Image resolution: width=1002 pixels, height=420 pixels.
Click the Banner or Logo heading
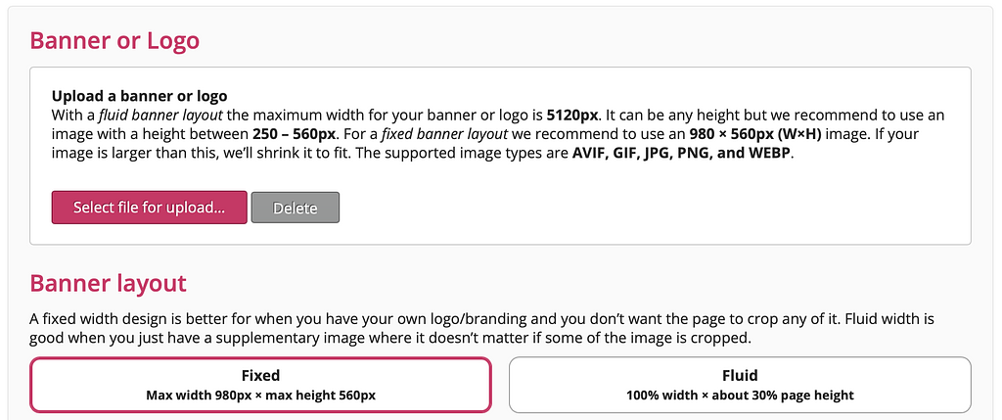tap(114, 41)
